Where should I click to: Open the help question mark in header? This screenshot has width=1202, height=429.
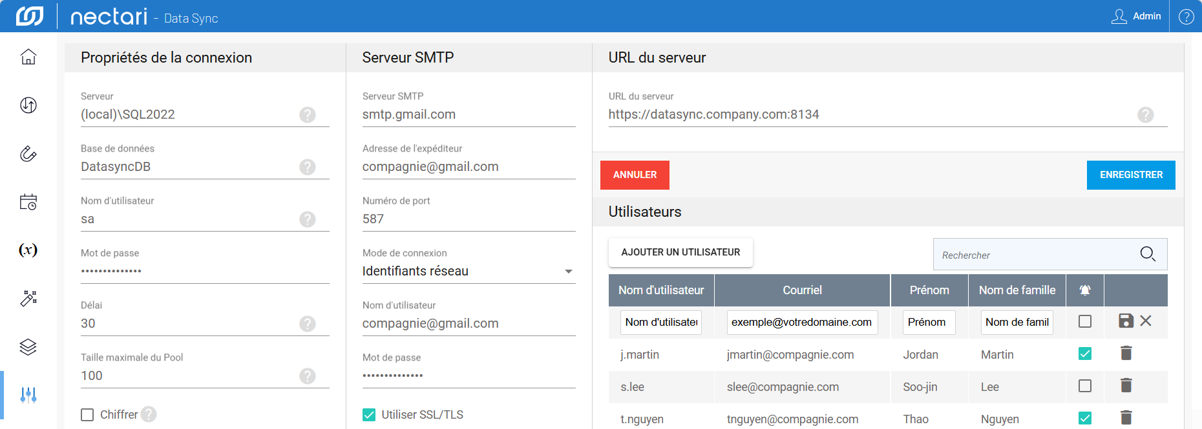[x=1186, y=16]
